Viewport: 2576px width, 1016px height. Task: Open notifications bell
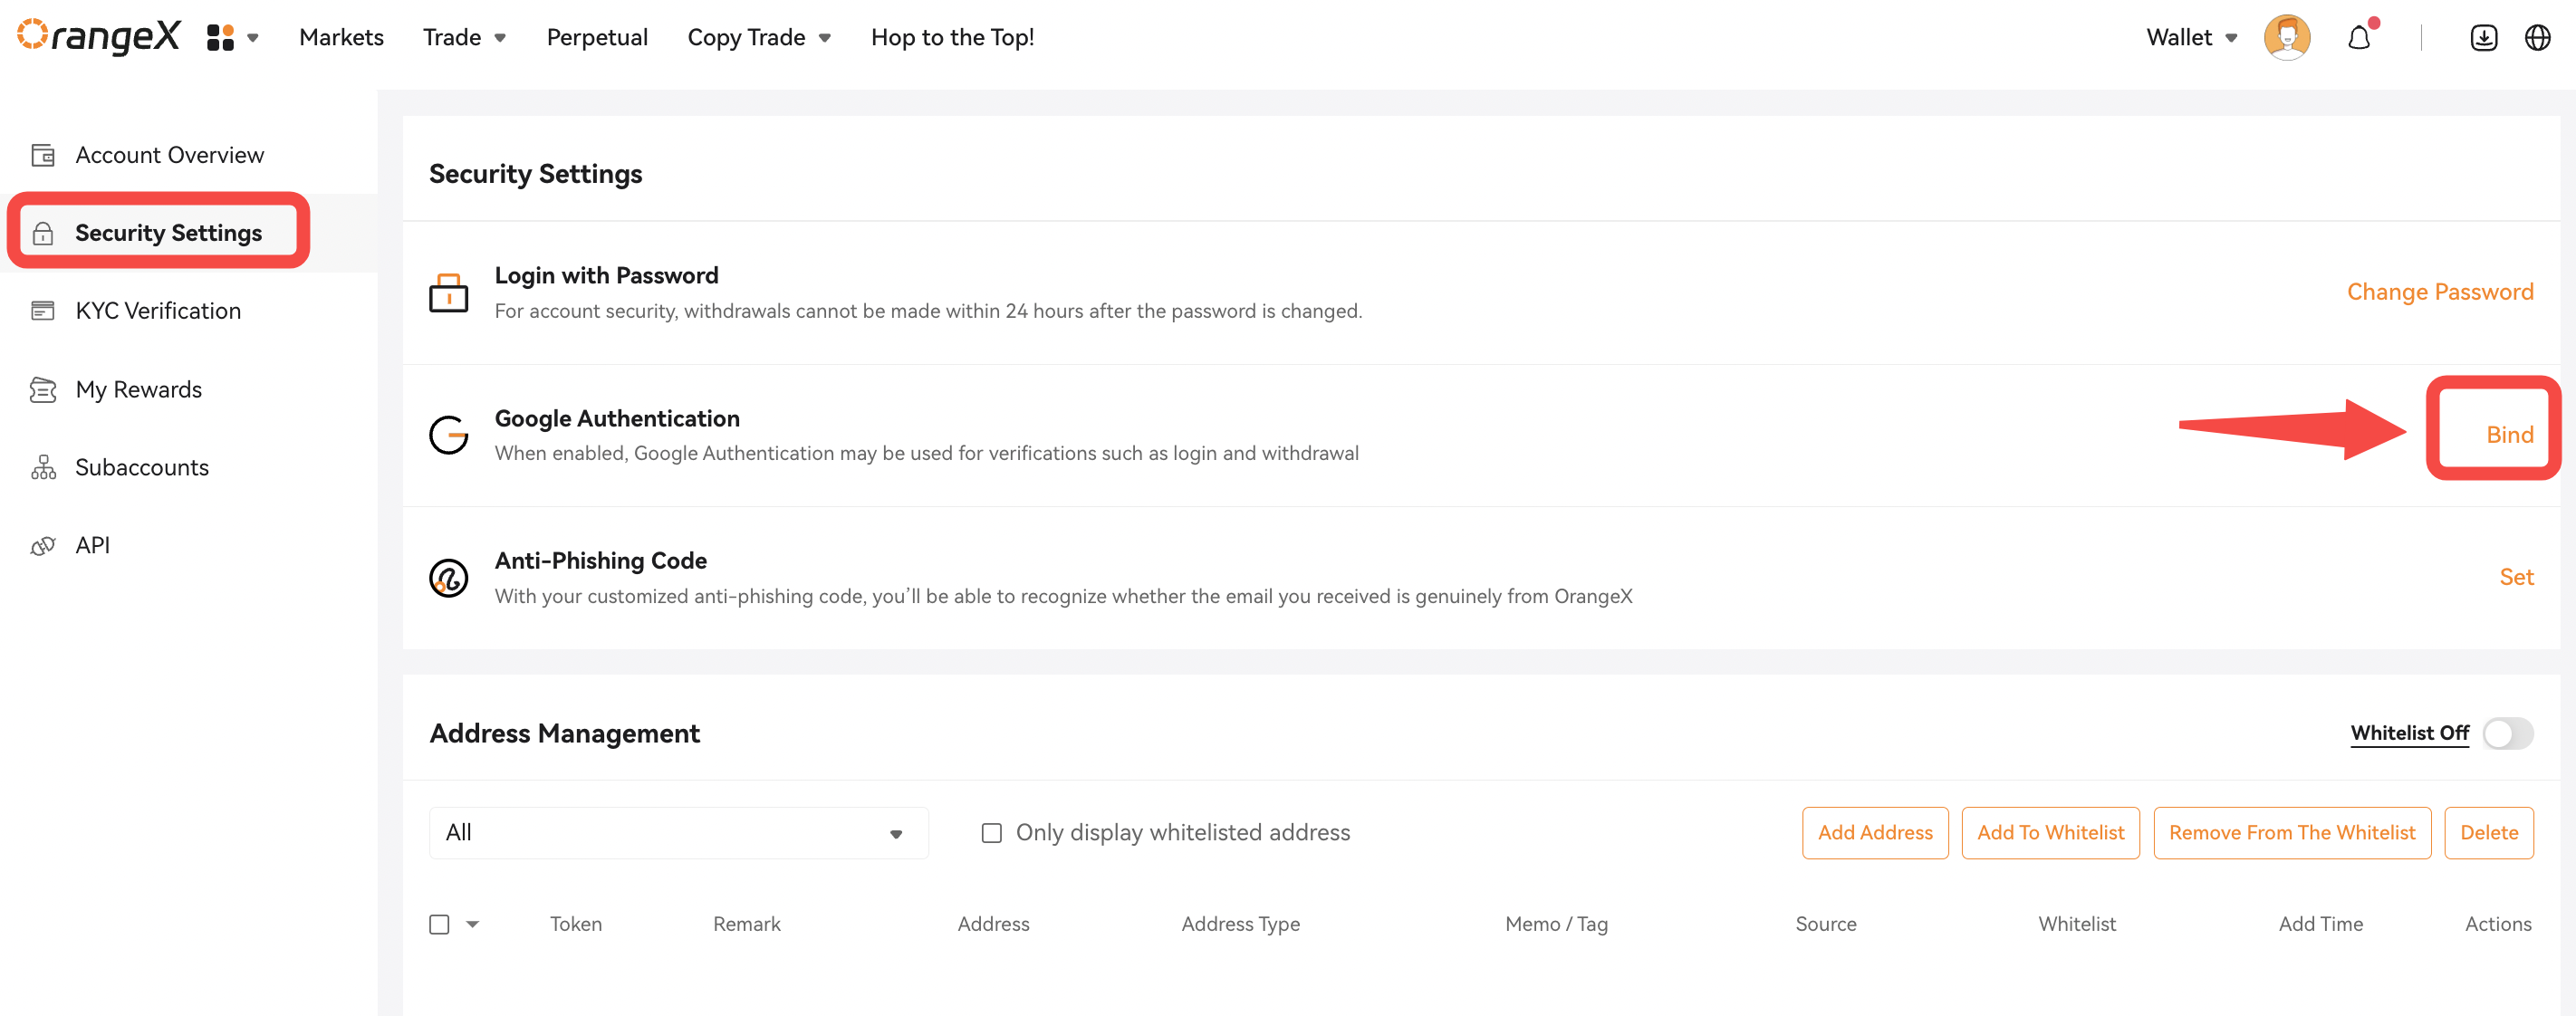[2359, 38]
